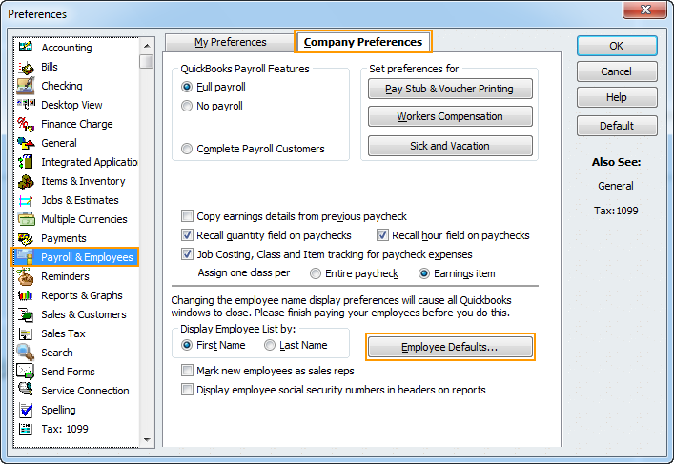Click the Items & Inventory icon
The height and width of the screenshot is (464, 674).
tap(26, 181)
